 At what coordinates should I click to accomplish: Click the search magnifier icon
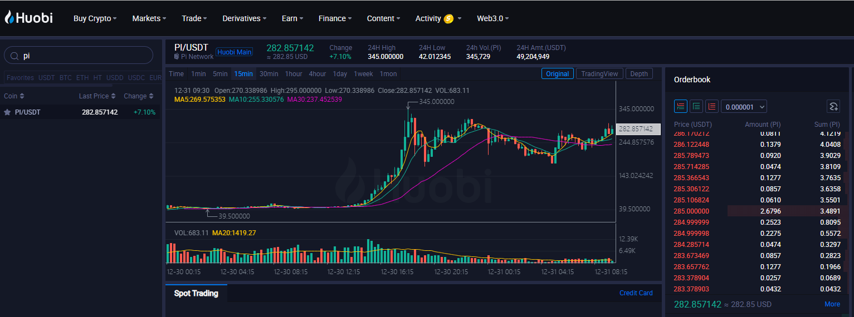[13, 56]
